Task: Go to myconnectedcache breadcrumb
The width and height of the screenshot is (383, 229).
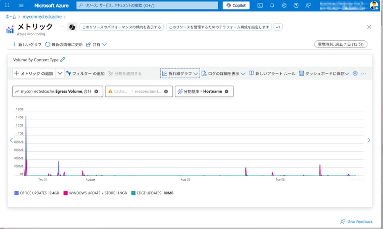Action: [42, 17]
